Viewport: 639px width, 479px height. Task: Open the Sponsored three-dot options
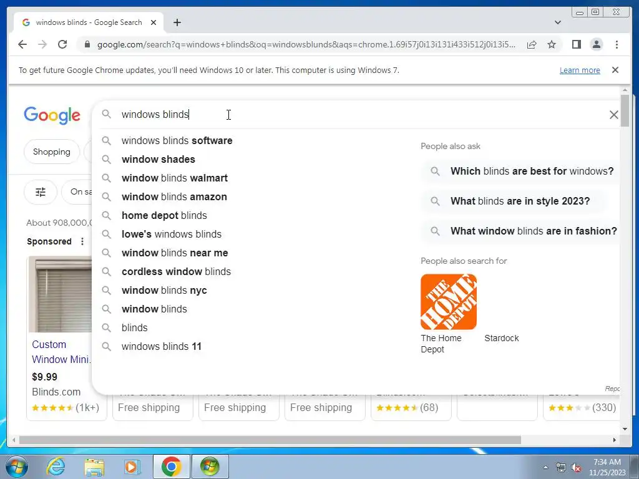point(82,241)
